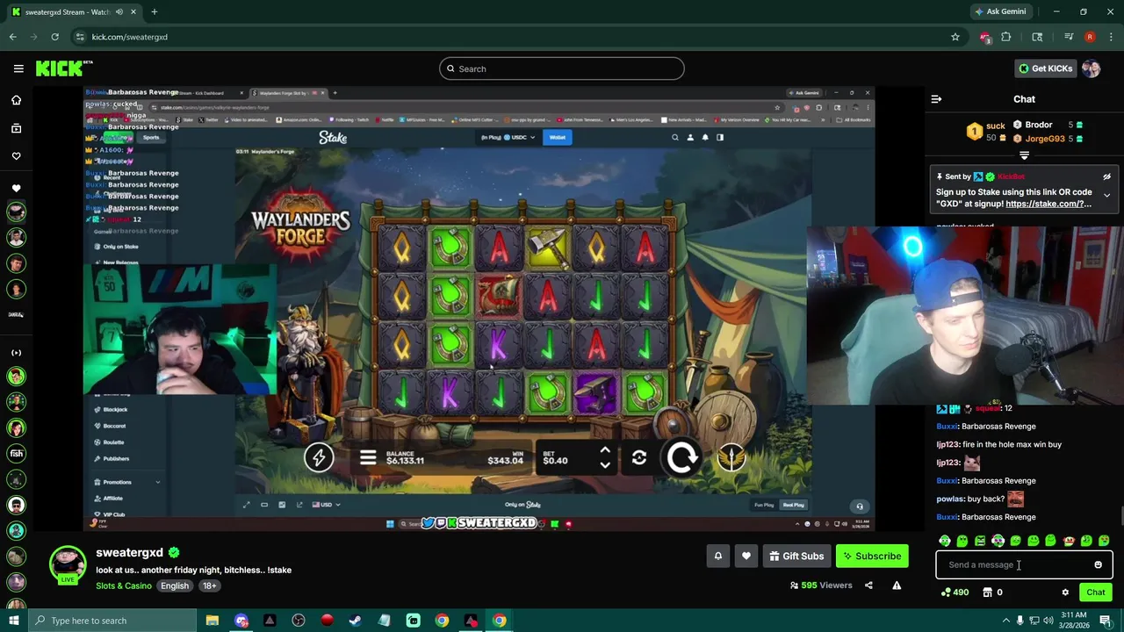Insert the pink-headphones green emote
Image resolution: width=1124 pixels, height=632 pixels.
pyautogui.click(x=998, y=541)
